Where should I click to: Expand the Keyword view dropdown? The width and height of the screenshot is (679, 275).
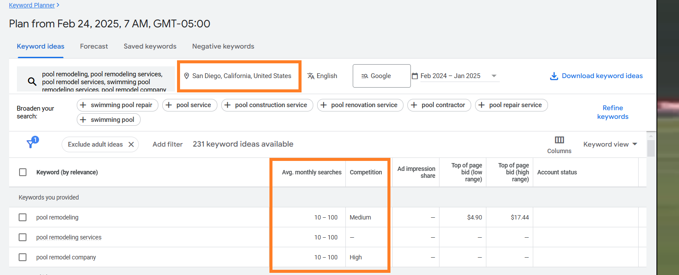coord(610,144)
